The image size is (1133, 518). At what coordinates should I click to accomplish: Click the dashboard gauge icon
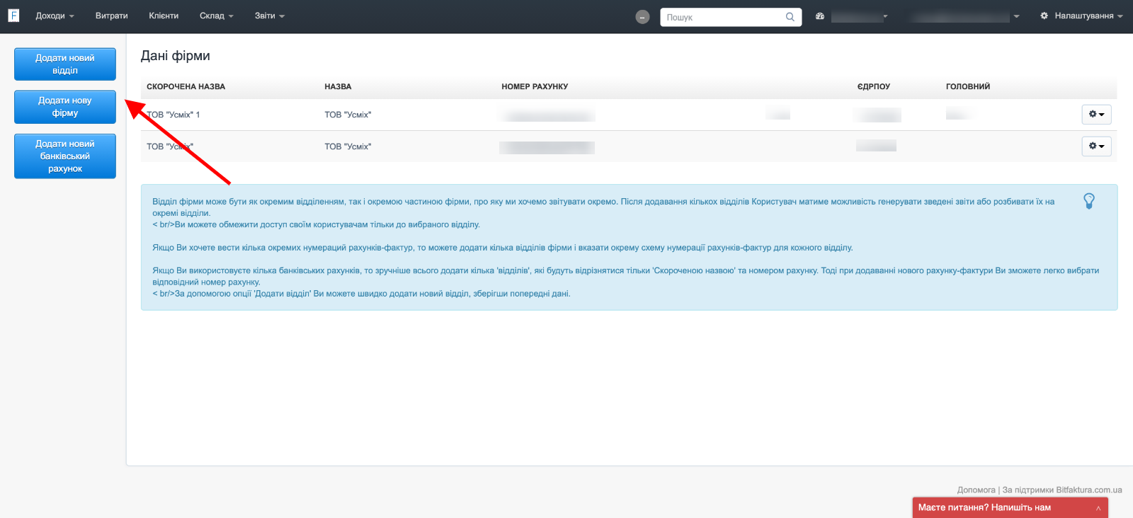tap(820, 16)
